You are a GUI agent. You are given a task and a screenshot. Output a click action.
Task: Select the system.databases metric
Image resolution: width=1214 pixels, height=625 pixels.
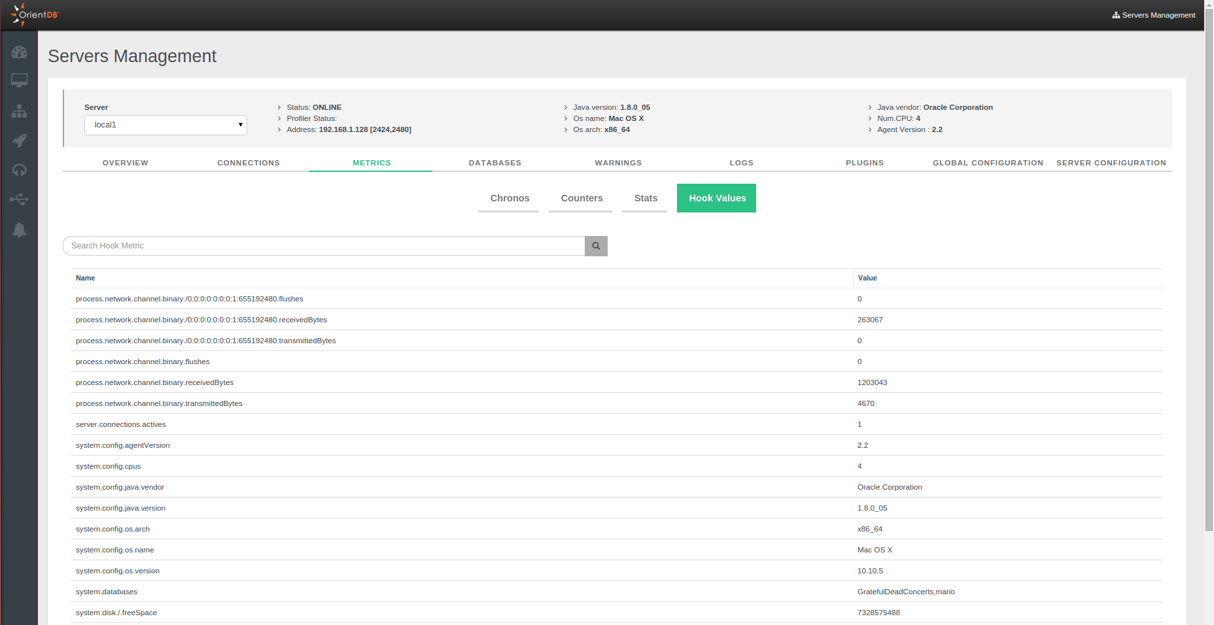click(x=107, y=592)
